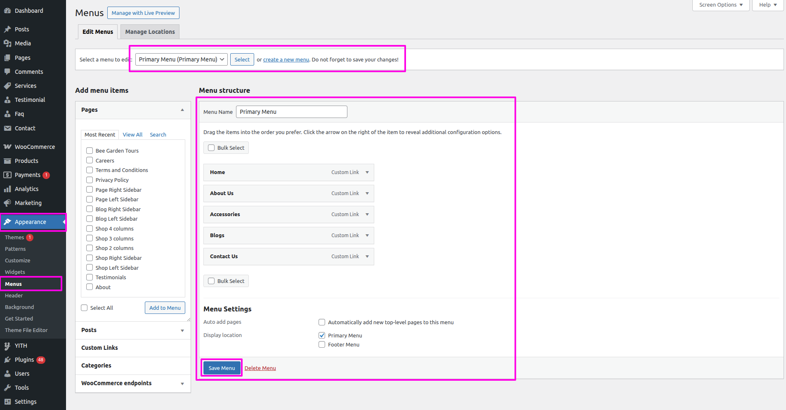Click the Save Menu button
The width and height of the screenshot is (786, 410).
tap(222, 368)
